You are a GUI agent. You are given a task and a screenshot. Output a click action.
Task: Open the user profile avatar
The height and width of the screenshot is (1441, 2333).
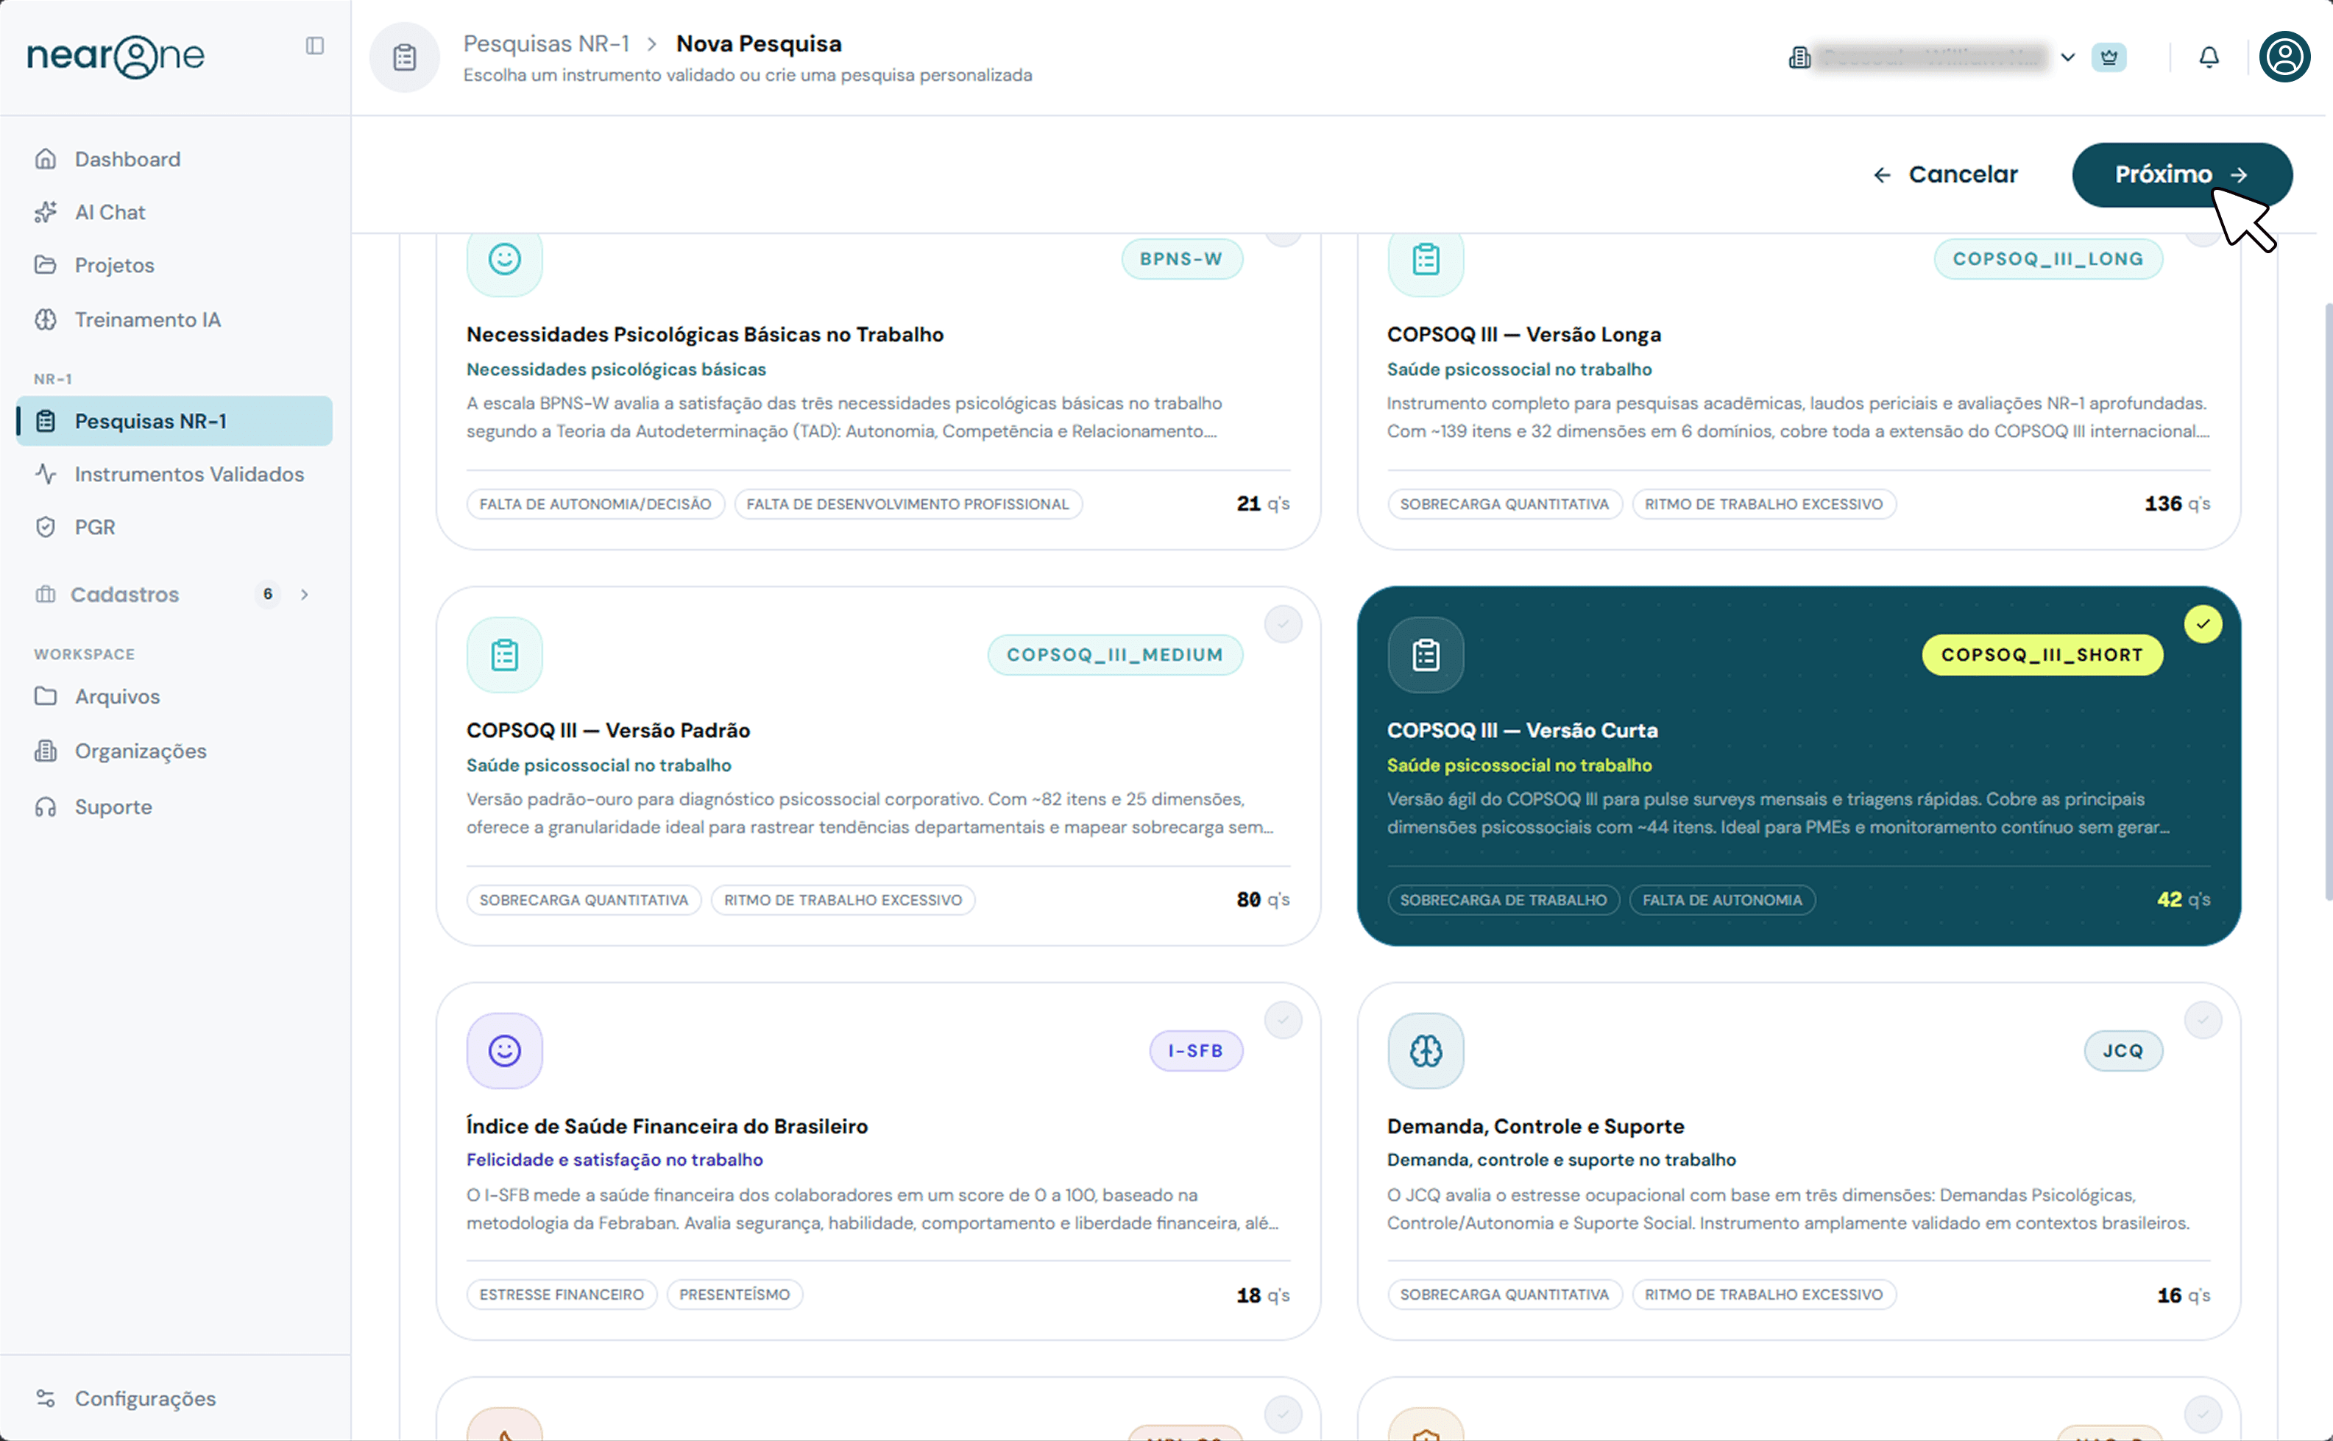[x=2284, y=56]
